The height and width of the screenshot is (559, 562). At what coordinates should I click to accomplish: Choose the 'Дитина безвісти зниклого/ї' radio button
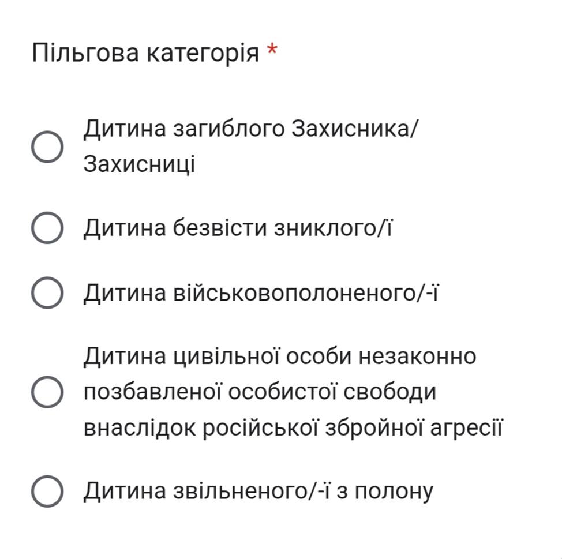tap(47, 228)
